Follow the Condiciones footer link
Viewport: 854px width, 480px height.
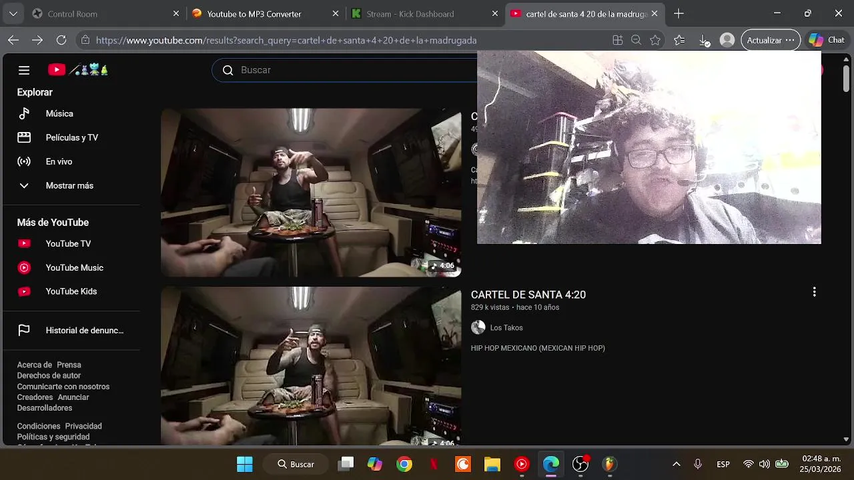coord(39,426)
